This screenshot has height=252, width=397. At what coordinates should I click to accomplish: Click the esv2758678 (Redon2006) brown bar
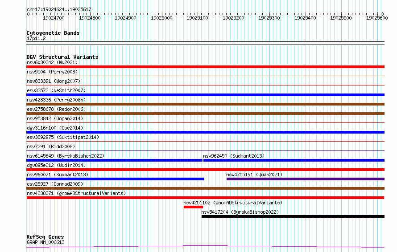pyautogui.click(x=205, y=114)
